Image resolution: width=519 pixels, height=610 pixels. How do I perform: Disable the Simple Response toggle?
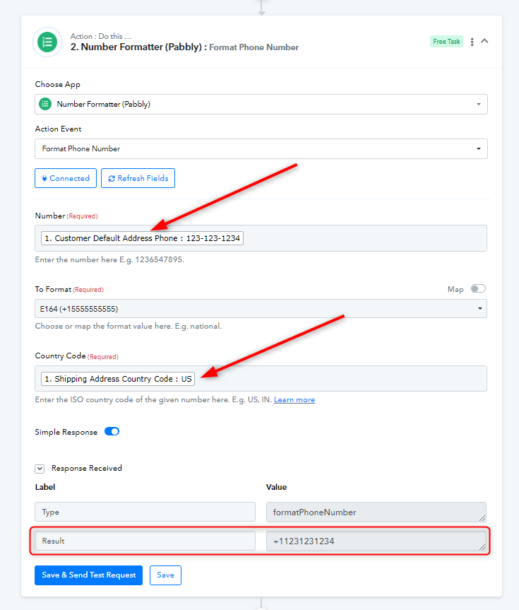click(x=112, y=431)
